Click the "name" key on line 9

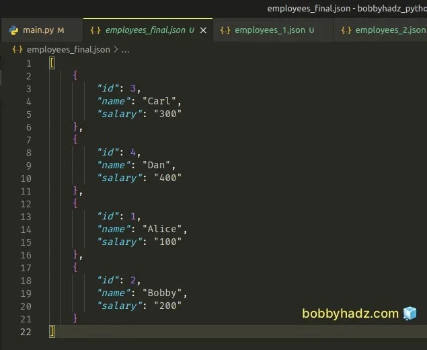coord(114,165)
